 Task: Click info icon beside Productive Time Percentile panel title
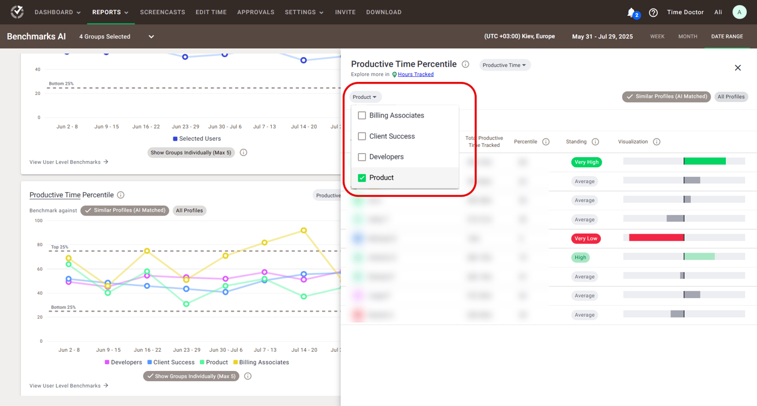coord(465,64)
